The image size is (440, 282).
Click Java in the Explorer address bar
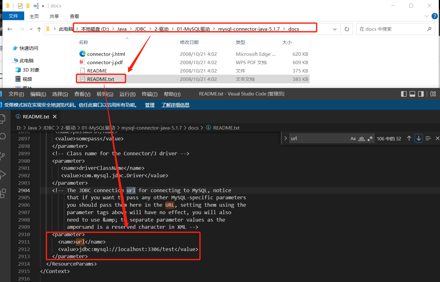click(122, 29)
